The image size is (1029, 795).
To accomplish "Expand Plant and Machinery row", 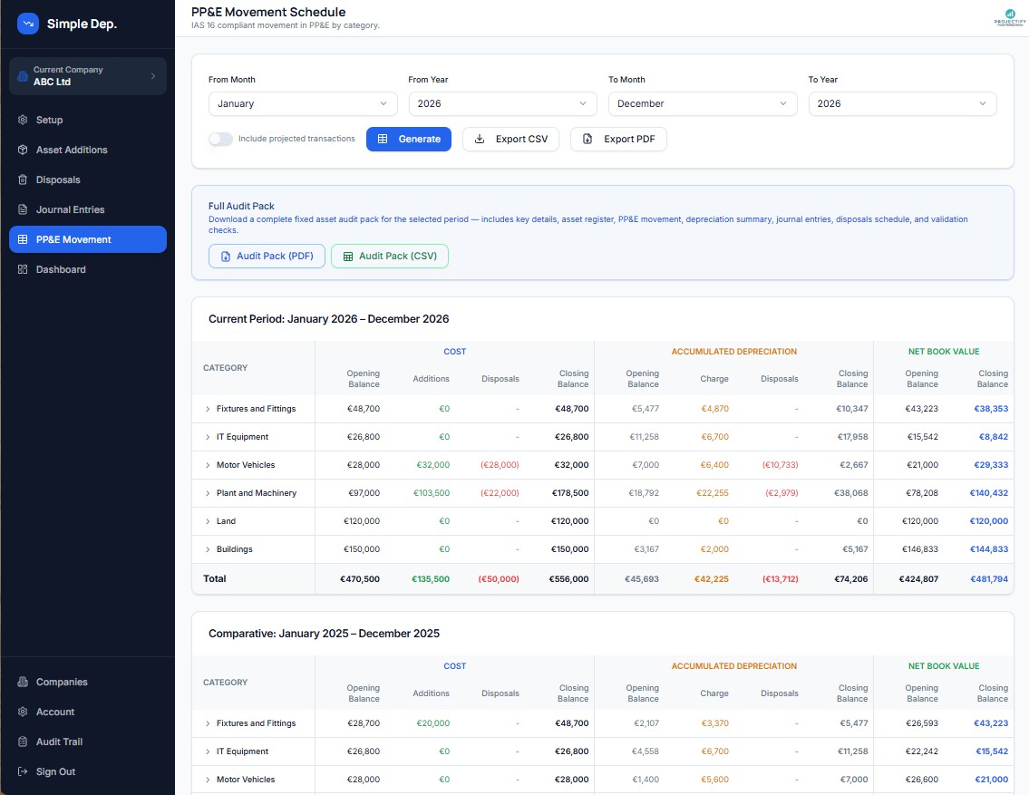I will point(208,493).
